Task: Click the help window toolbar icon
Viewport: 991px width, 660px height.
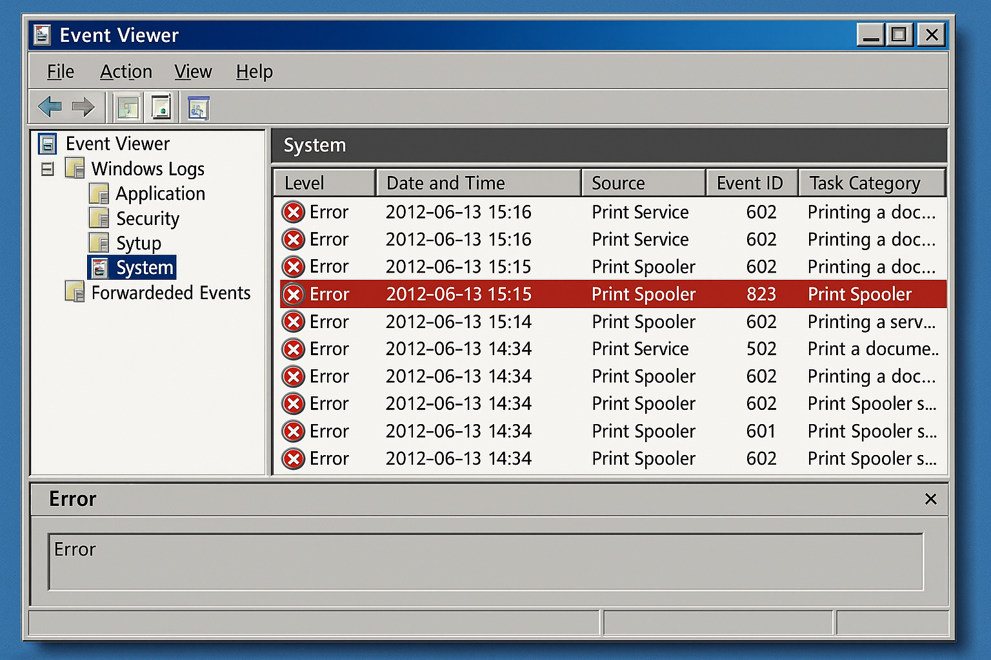Action: [x=197, y=106]
